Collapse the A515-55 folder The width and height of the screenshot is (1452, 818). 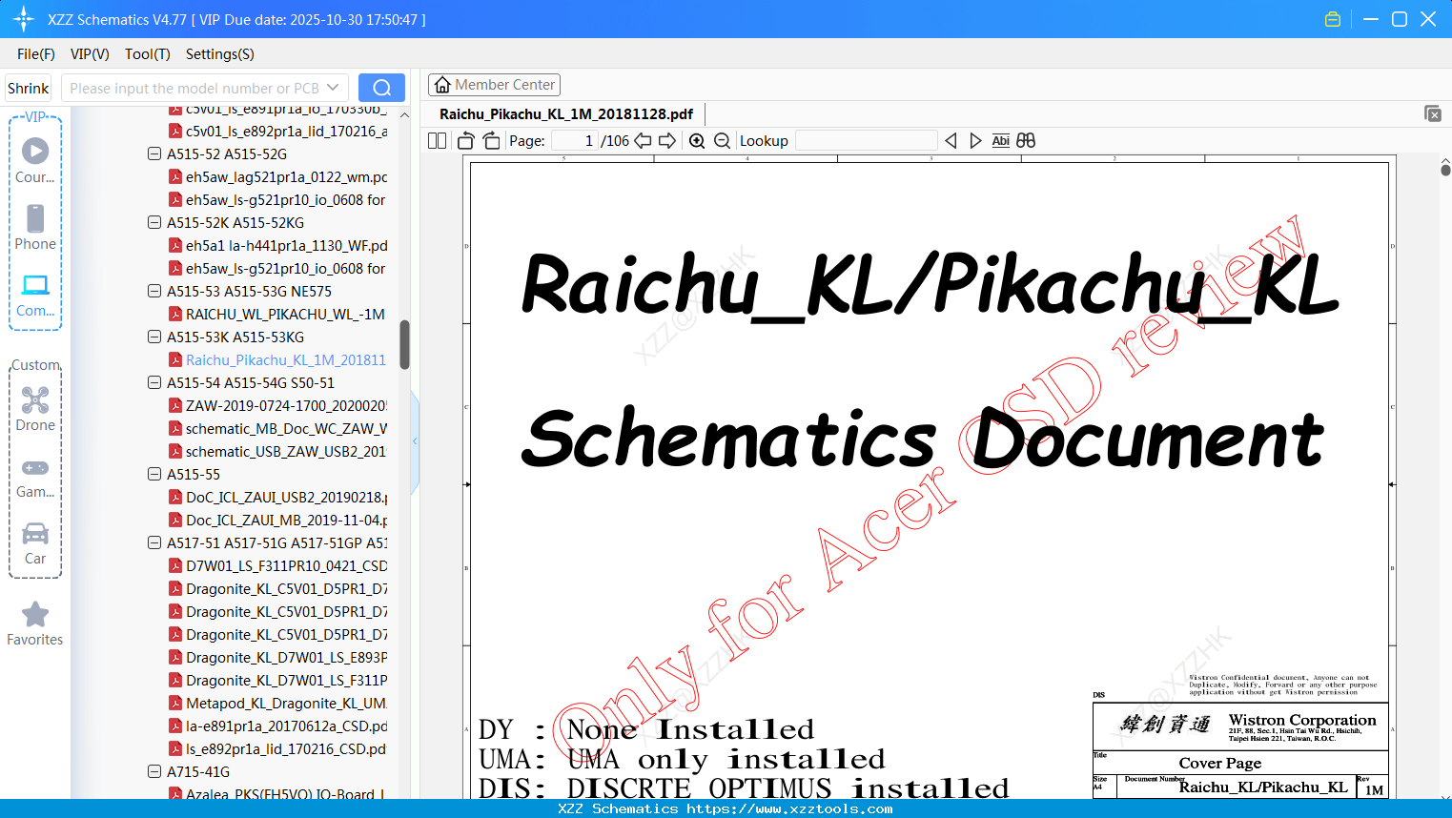coord(154,474)
